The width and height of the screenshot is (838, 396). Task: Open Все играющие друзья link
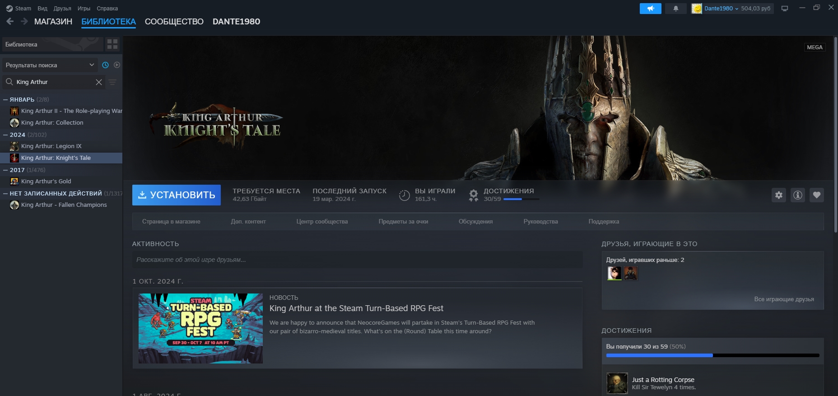784,299
